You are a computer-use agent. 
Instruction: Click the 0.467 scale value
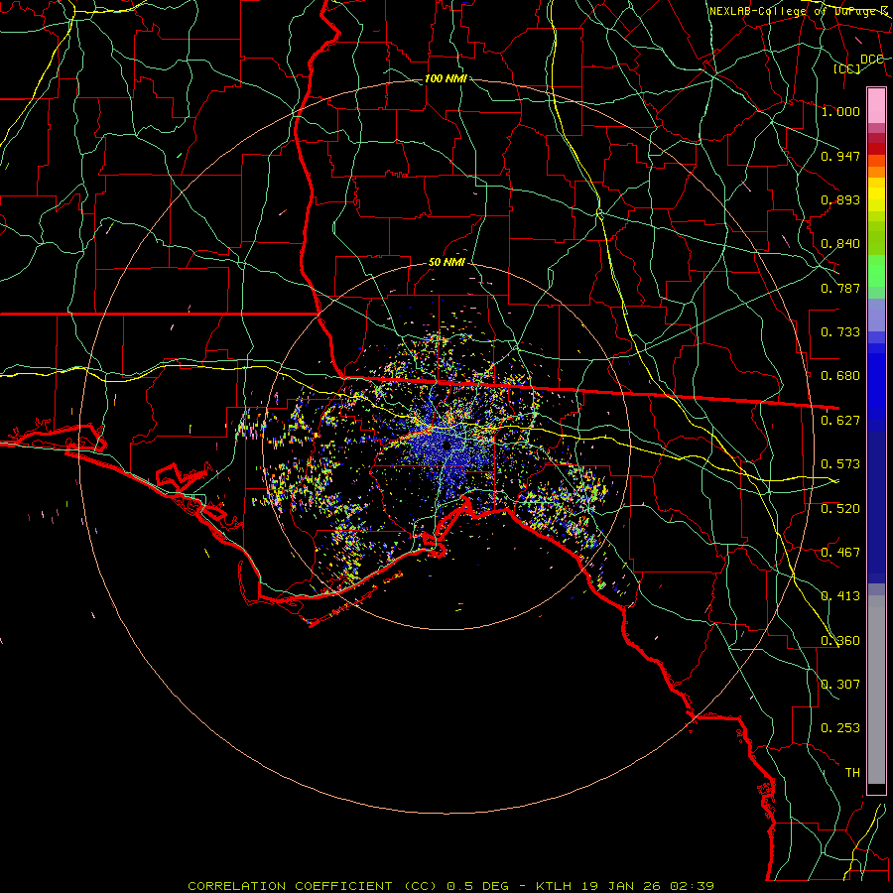coord(840,553)
